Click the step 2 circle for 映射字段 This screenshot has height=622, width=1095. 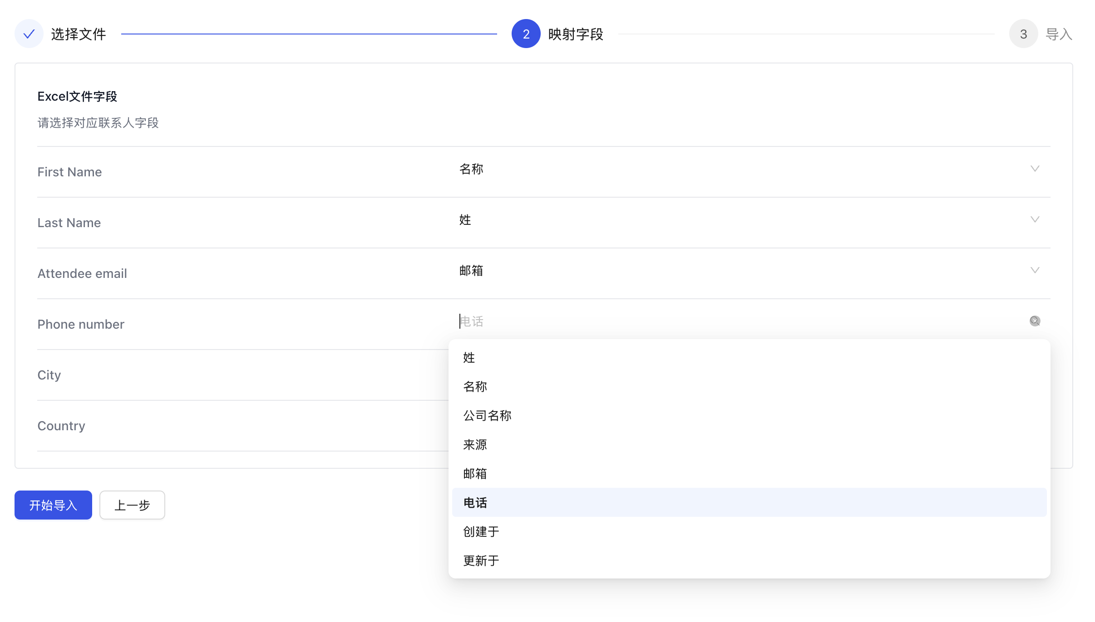point(526,33)
